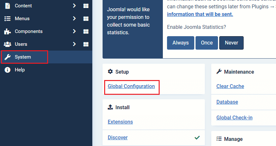
Task: Open the Components dashboard grid icon
Action: pyautogui.click(x=86, y=31)
